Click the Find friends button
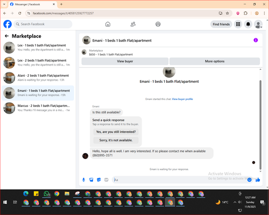Viewport: 269px width, 215px height. click(x=221, y=24)
